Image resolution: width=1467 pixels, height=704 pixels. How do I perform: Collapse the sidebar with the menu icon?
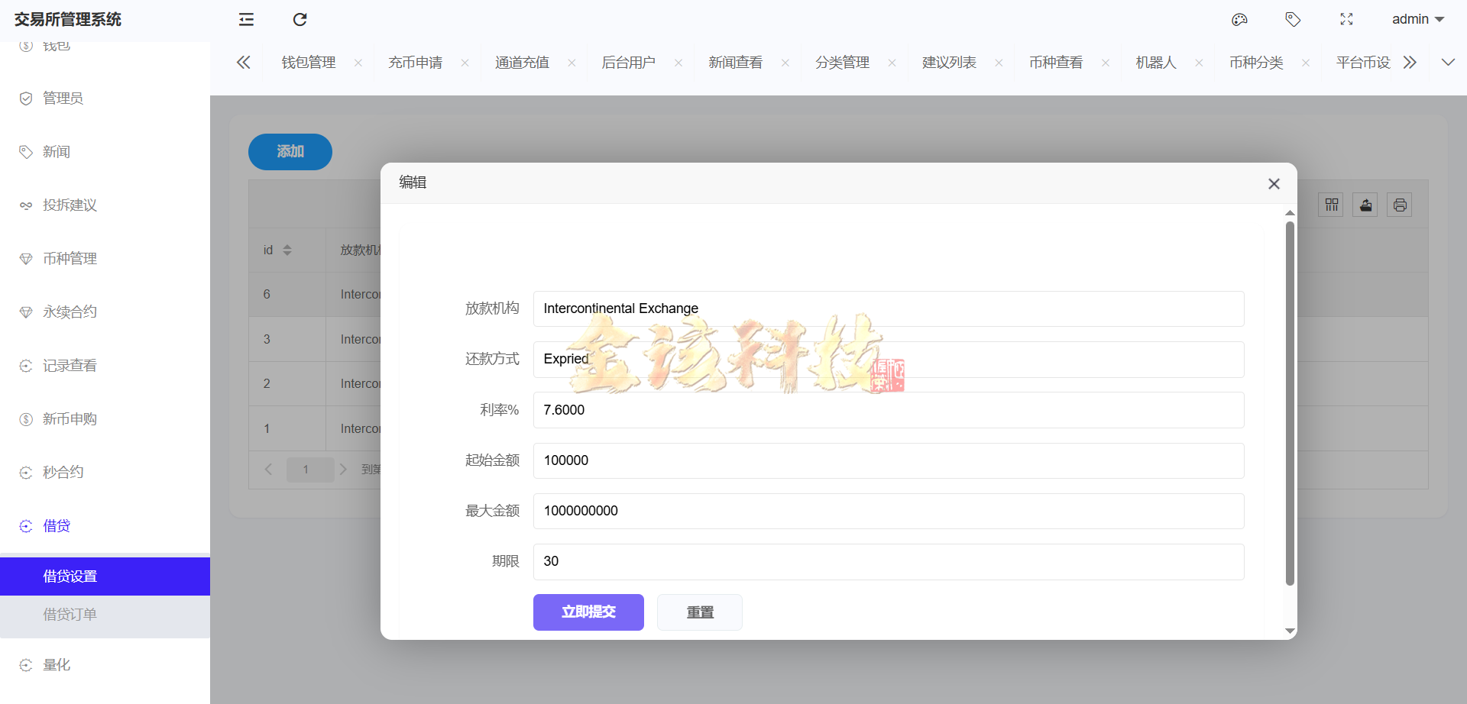coord(246,19)
